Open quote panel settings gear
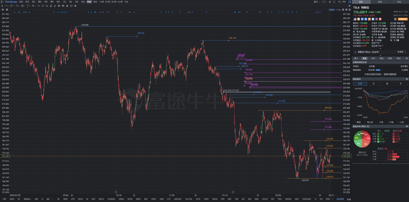 coord(407,58)
